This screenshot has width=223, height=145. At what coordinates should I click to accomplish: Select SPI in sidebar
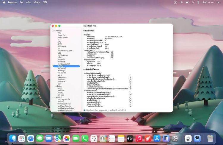(x=59, y=49)
